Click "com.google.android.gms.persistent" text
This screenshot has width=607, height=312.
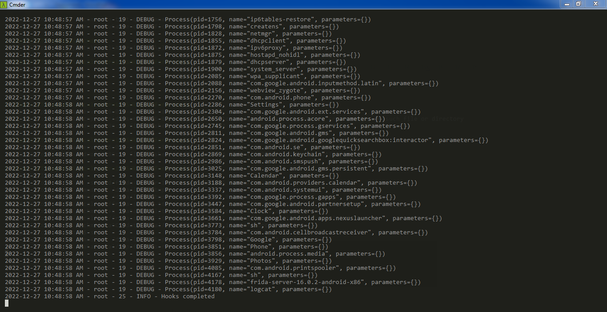309,169
